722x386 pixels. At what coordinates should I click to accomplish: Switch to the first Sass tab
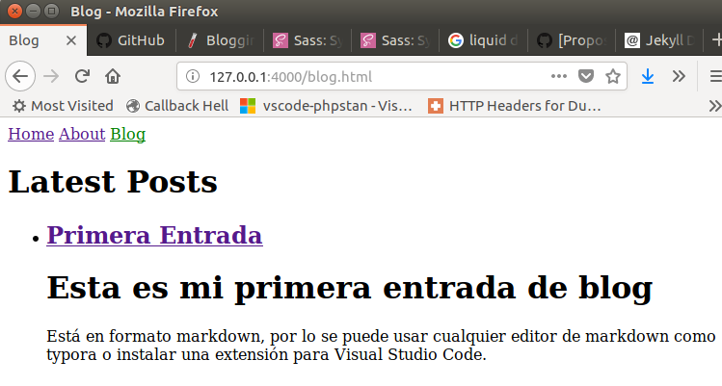(x=308, y=40)
